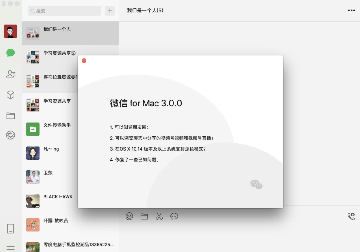Image resolution: width=360 pixels, height=252 pixels.
Task: Open the 叶露-放映员 conversation
Action: 70,225
